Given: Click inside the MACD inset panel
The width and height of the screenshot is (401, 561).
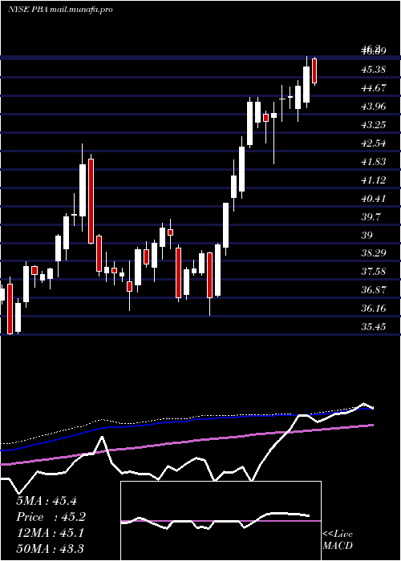Looking at the screenshot, I should click(221, 521).
